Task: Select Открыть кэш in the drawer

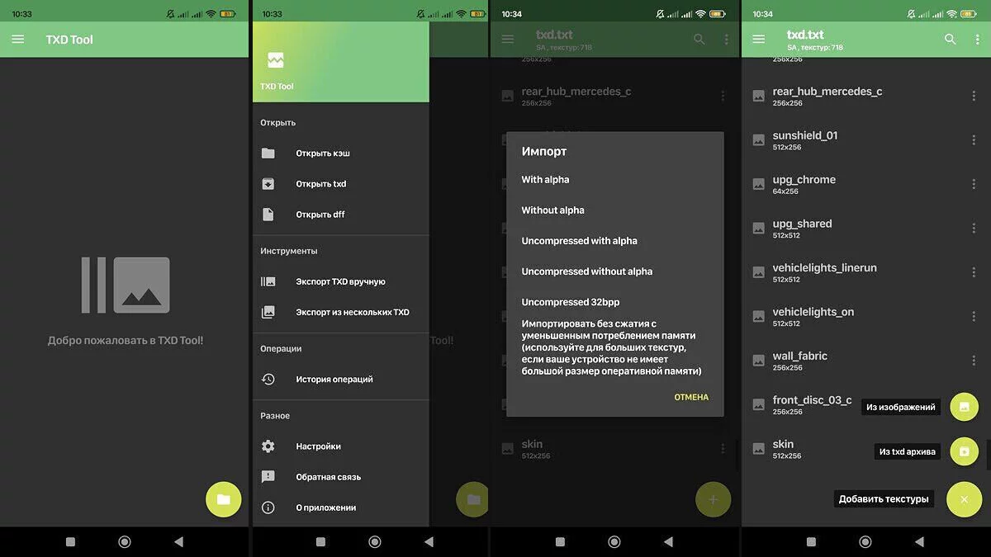Action: pos(322,153)
